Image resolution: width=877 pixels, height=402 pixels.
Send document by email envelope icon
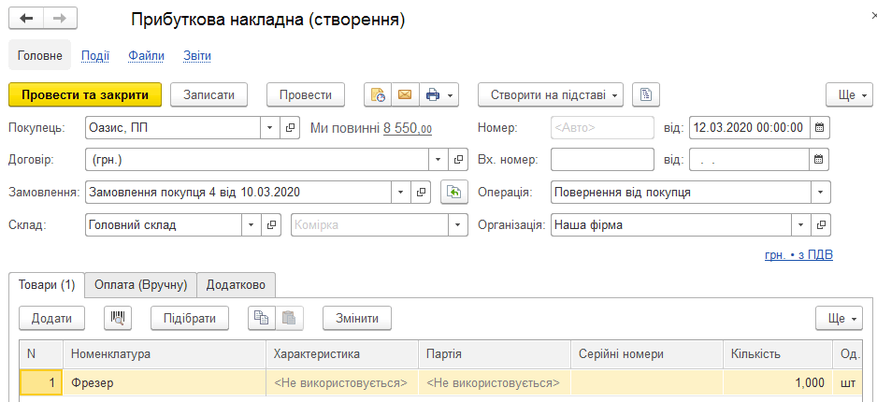405,95
